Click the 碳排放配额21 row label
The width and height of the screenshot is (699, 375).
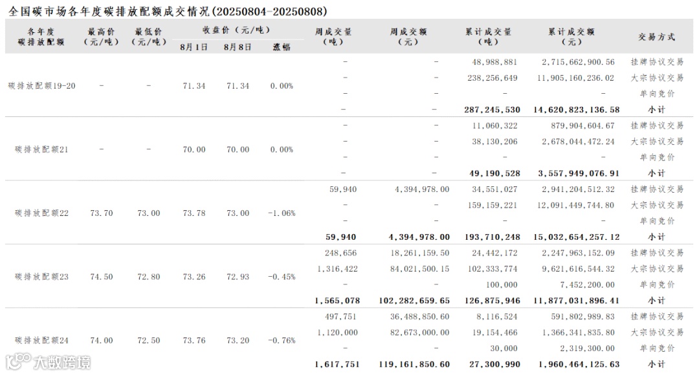coord(42,149)
